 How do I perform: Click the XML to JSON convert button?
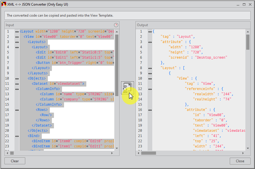pos(127,88)
